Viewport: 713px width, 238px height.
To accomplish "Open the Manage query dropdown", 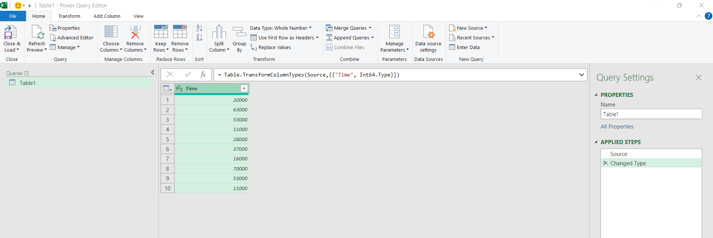I will 65,47.
